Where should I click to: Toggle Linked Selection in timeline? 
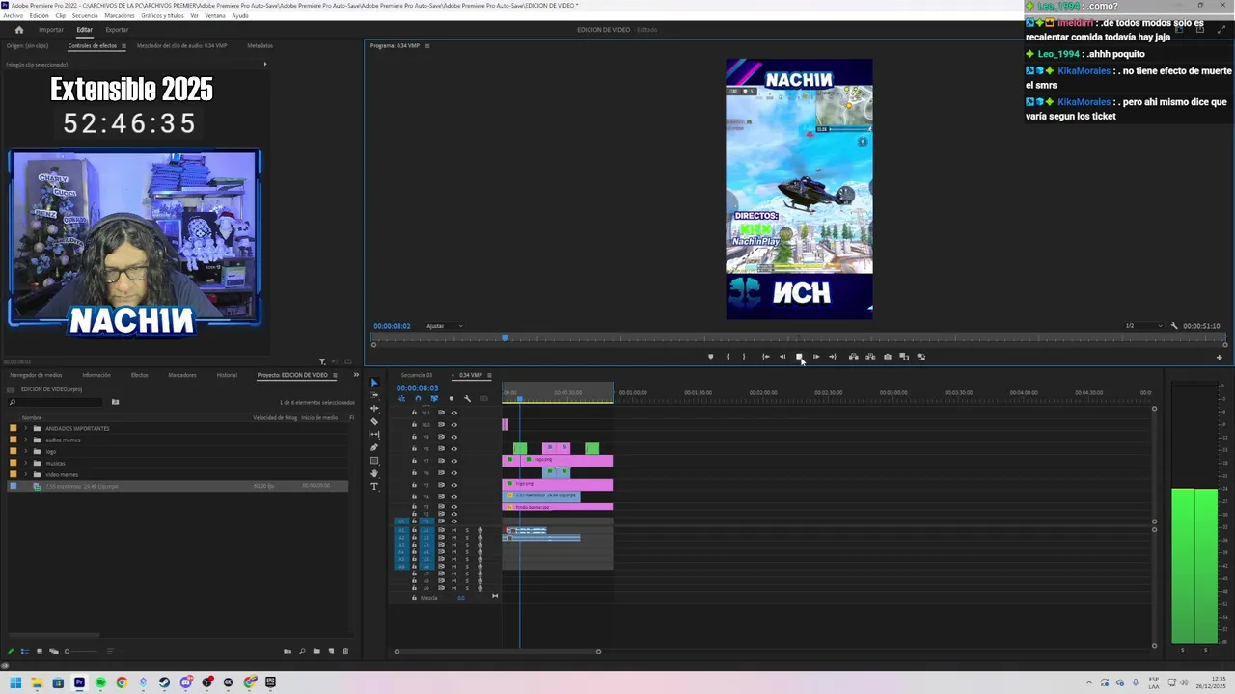[434, 399]
